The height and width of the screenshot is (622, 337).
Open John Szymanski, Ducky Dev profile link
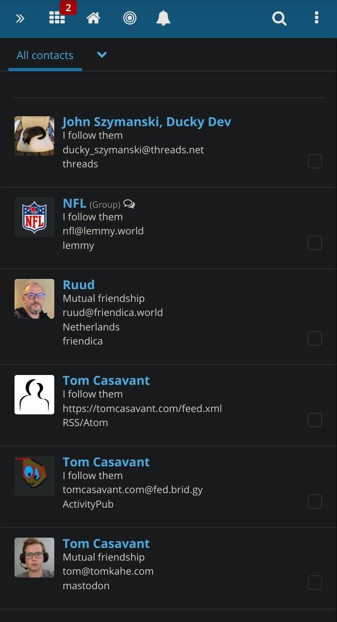[x=147, y=122]
